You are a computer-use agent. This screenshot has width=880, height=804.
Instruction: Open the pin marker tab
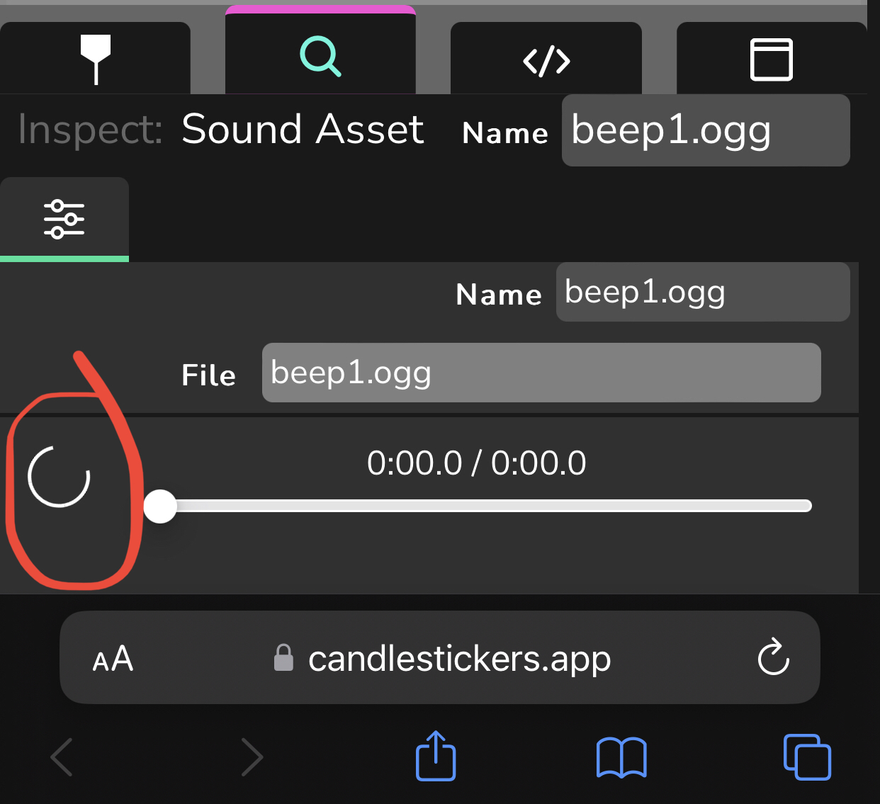pos(96,59)
